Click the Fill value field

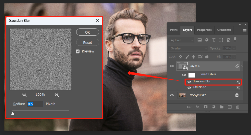tap(227, 57)
